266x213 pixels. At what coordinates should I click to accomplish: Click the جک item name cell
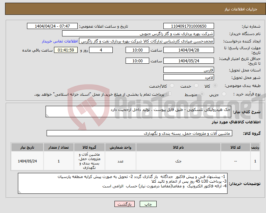[178, 161]
